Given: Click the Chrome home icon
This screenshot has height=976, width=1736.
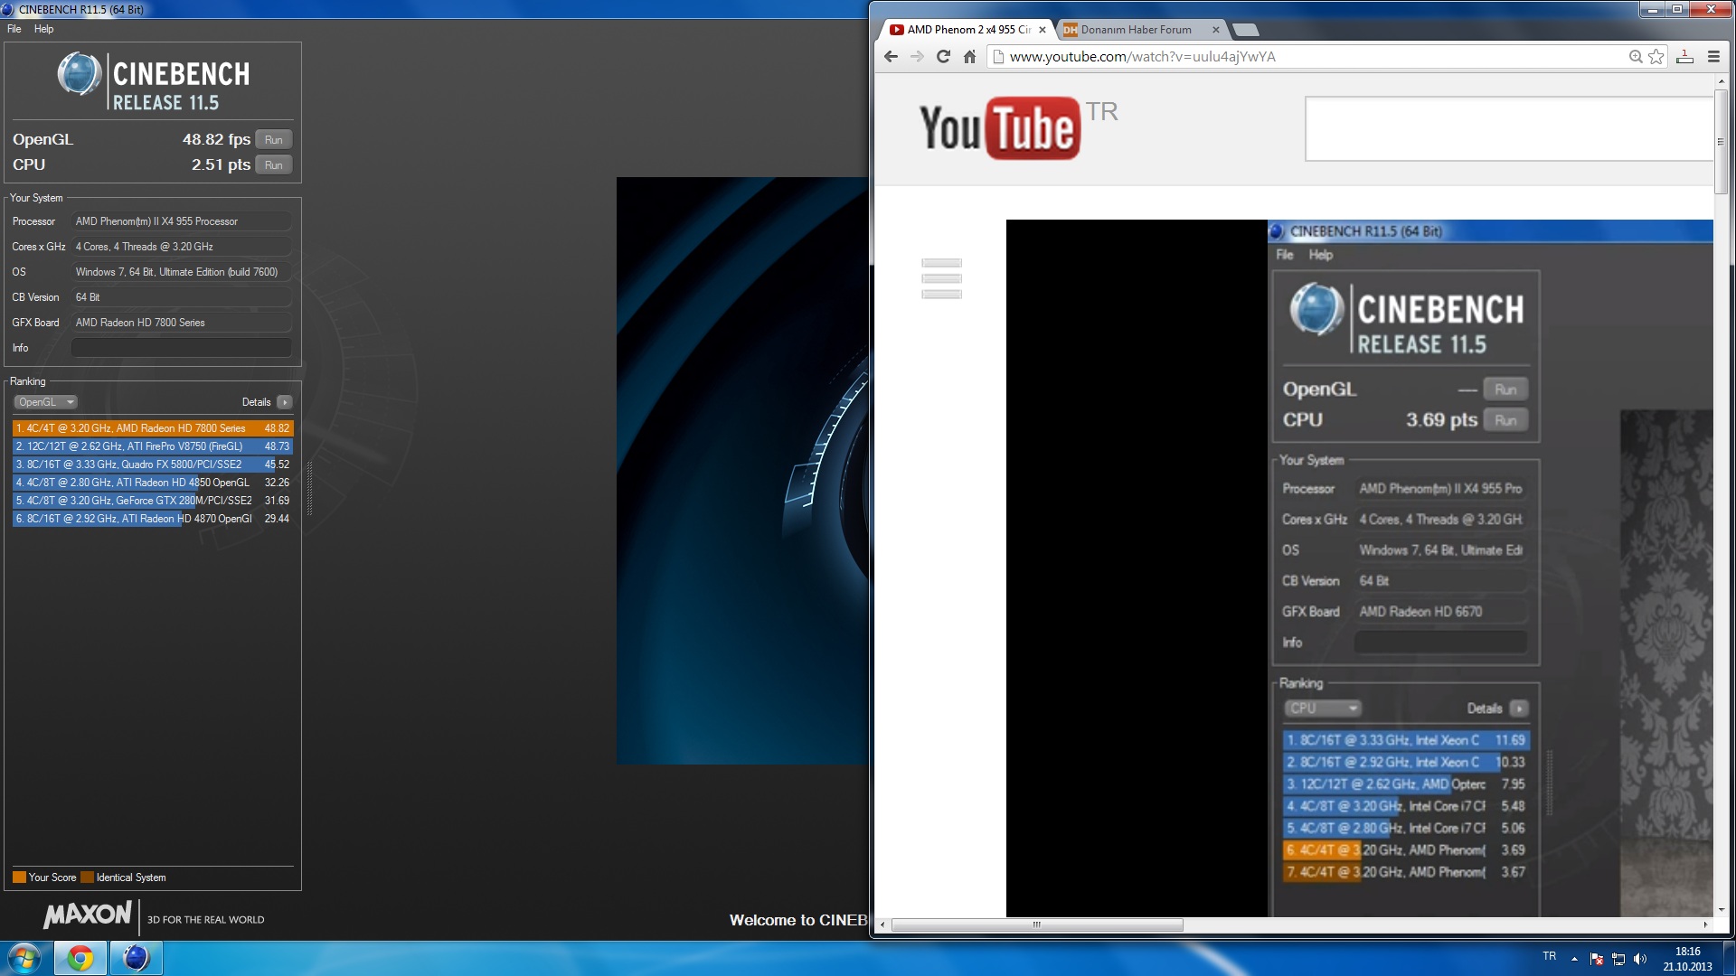Looking at the screenshot, I should [969, 57].
